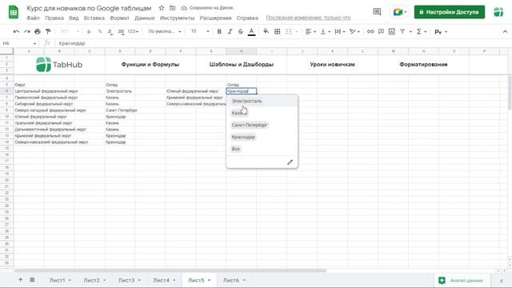Switch to the Лист1 tab
This screenshot has width=512, height=288.
point(60,280)
